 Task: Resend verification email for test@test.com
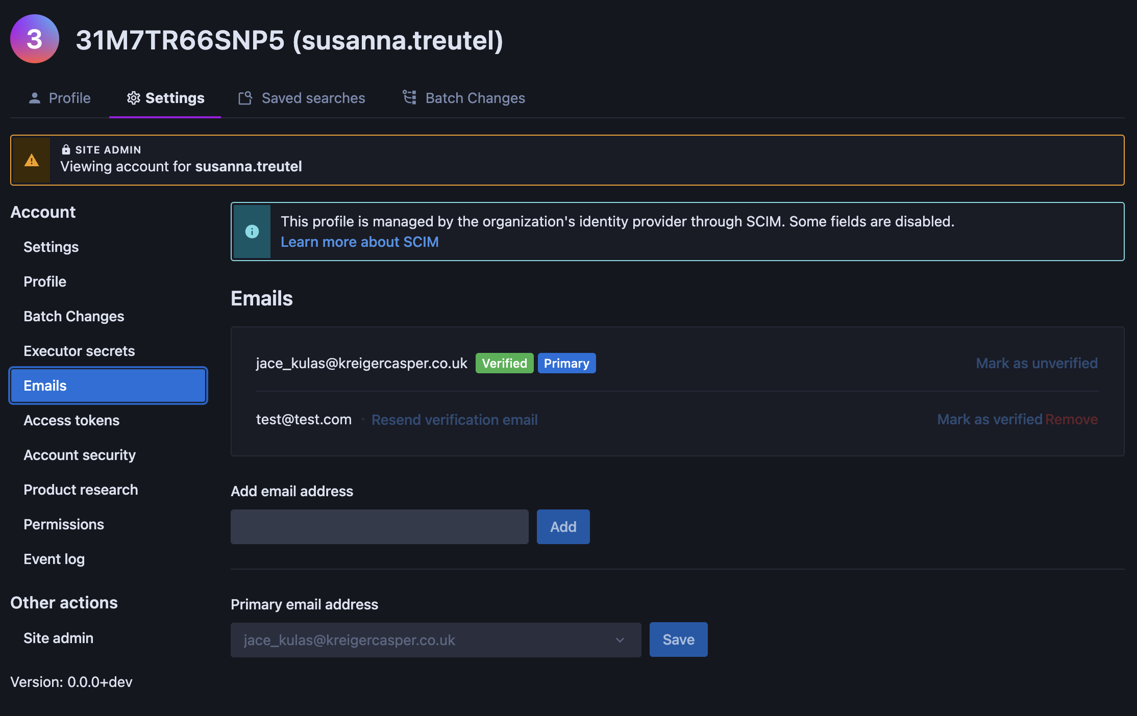[x=454, y=420]
